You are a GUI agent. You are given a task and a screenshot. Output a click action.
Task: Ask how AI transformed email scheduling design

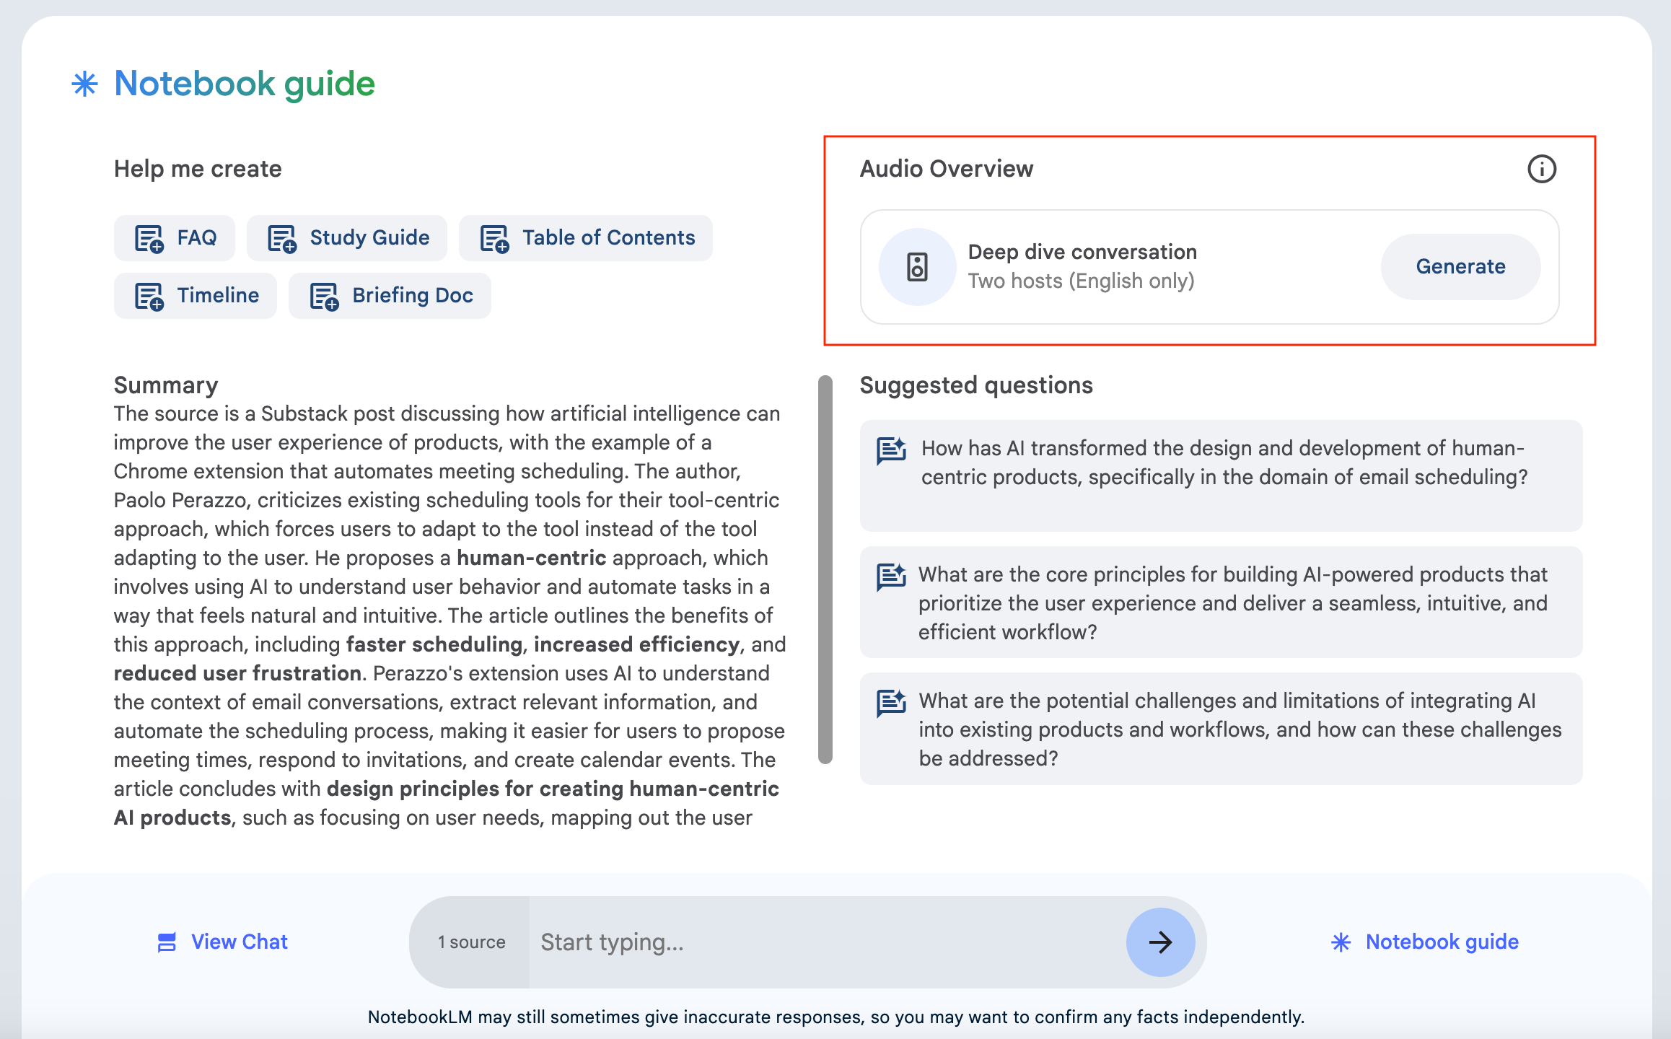1221,476
